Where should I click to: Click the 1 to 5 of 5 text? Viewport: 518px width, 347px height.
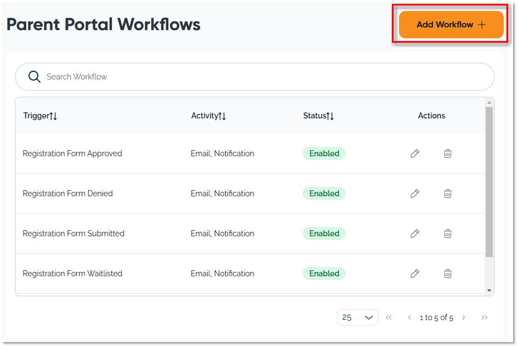(436, 317)
